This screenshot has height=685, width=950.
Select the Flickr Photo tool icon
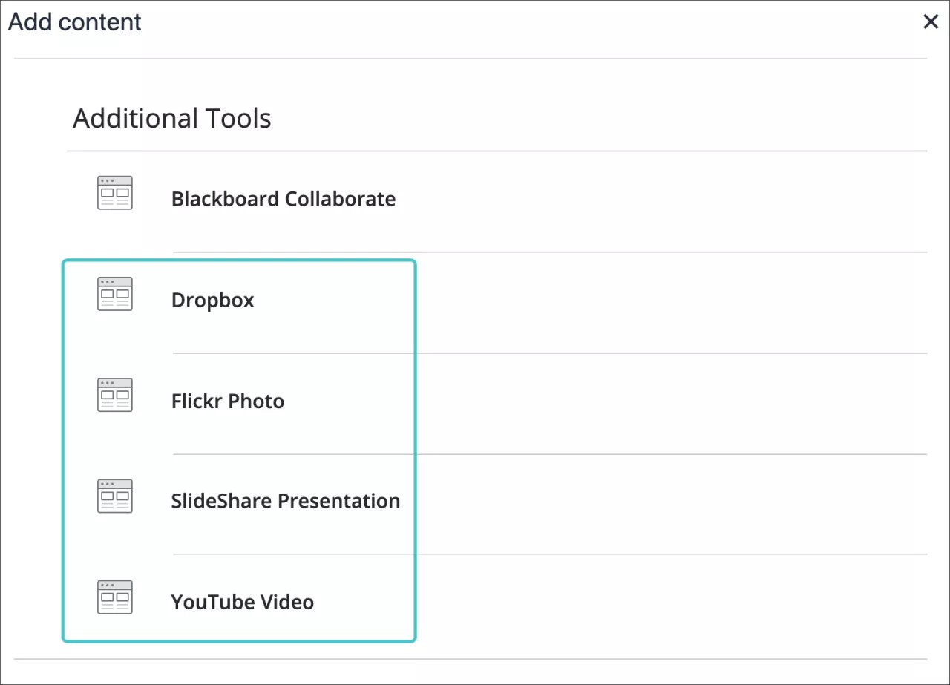coord(114,394)
